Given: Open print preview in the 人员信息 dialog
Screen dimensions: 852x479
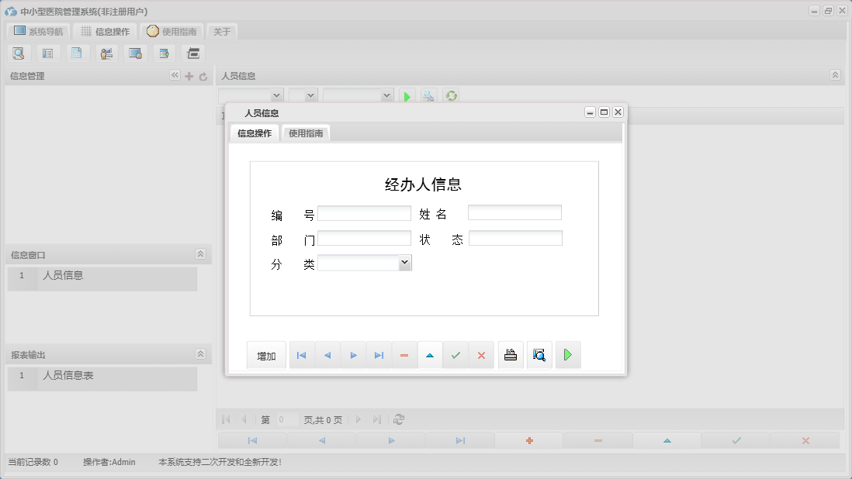Looking at the screenshot, I should click(x=539, y=354).
